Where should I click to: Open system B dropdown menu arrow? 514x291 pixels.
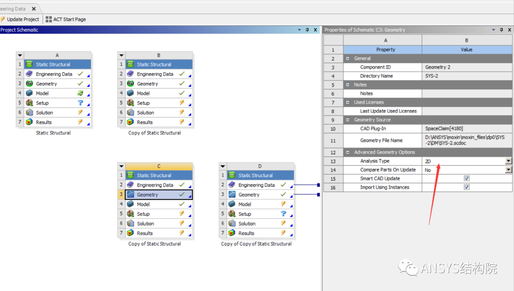pos(121,55)
